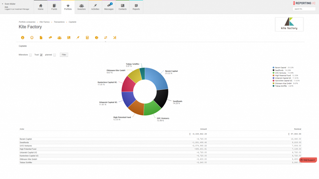319x179 pixels.
Task: Click the Baram Capital blue legend dot
Action: coord(273,67)
